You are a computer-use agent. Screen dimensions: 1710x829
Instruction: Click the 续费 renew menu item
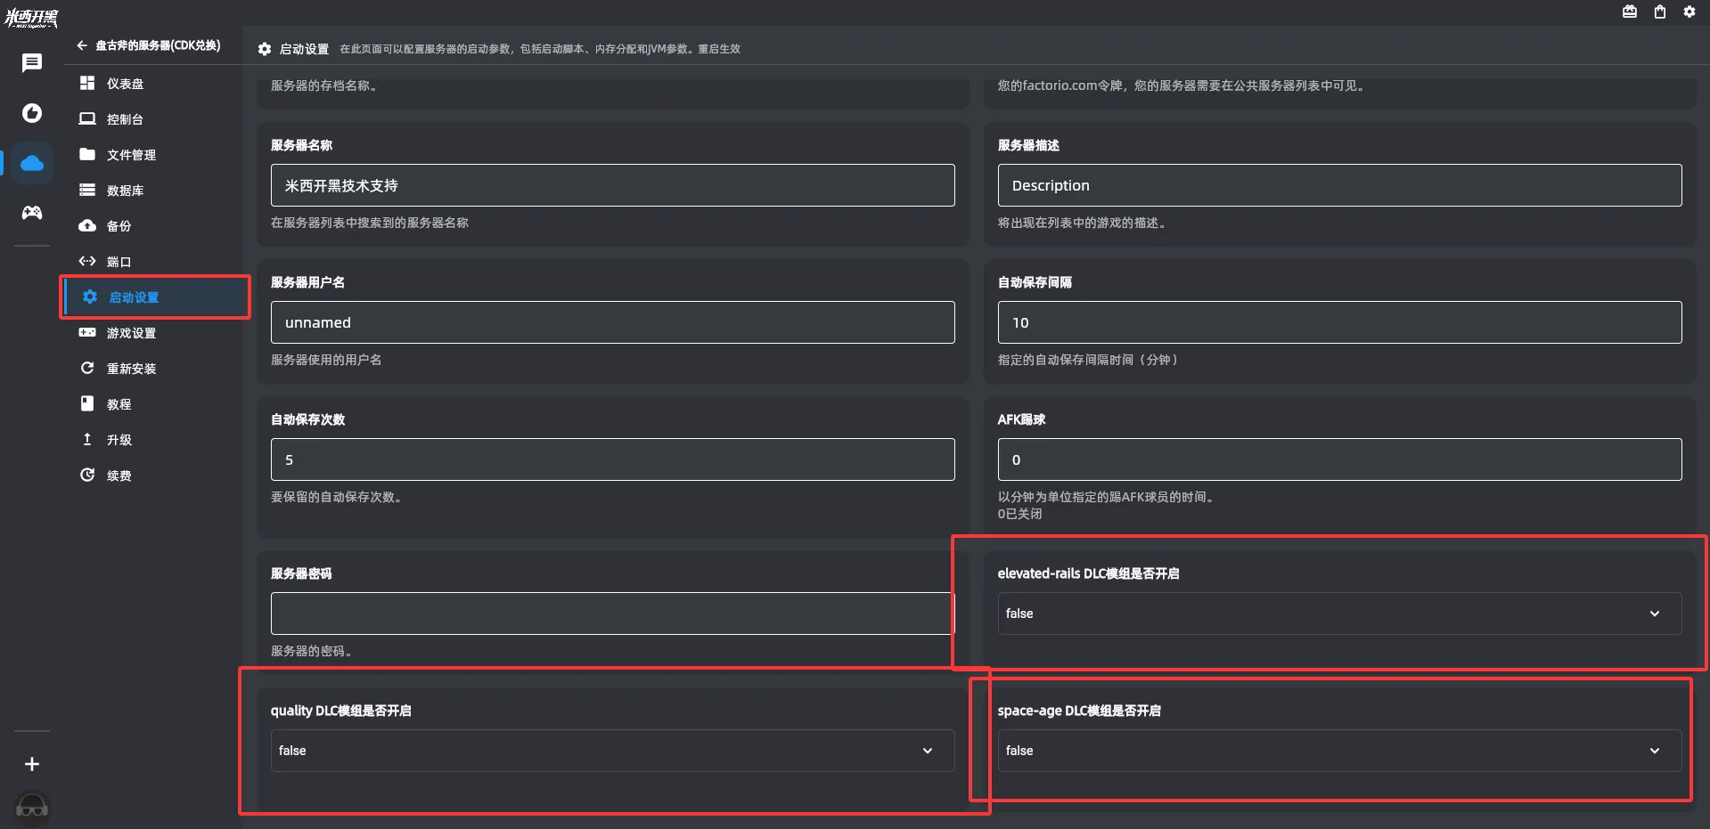point(119,475)
